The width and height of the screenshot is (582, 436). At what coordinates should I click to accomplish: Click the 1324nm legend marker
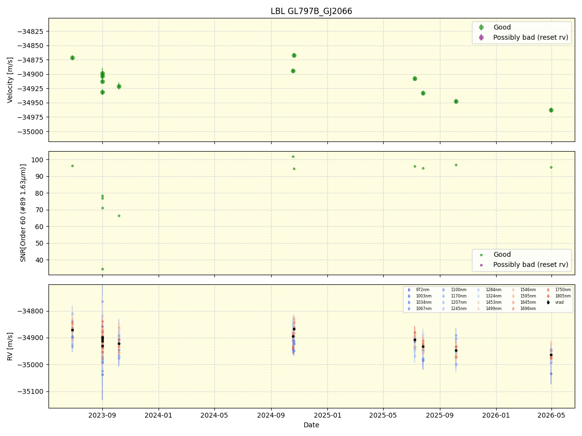click(478, 296)
